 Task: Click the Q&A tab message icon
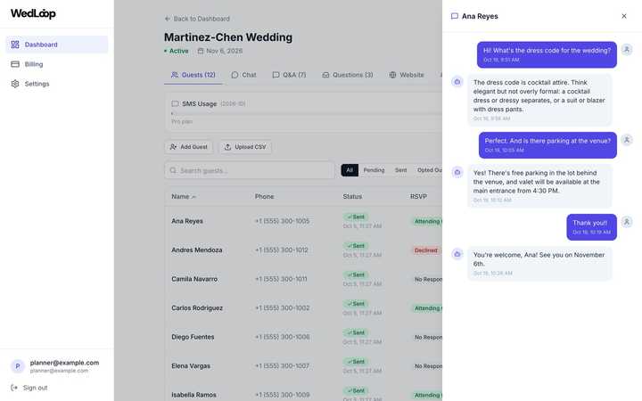276,75
